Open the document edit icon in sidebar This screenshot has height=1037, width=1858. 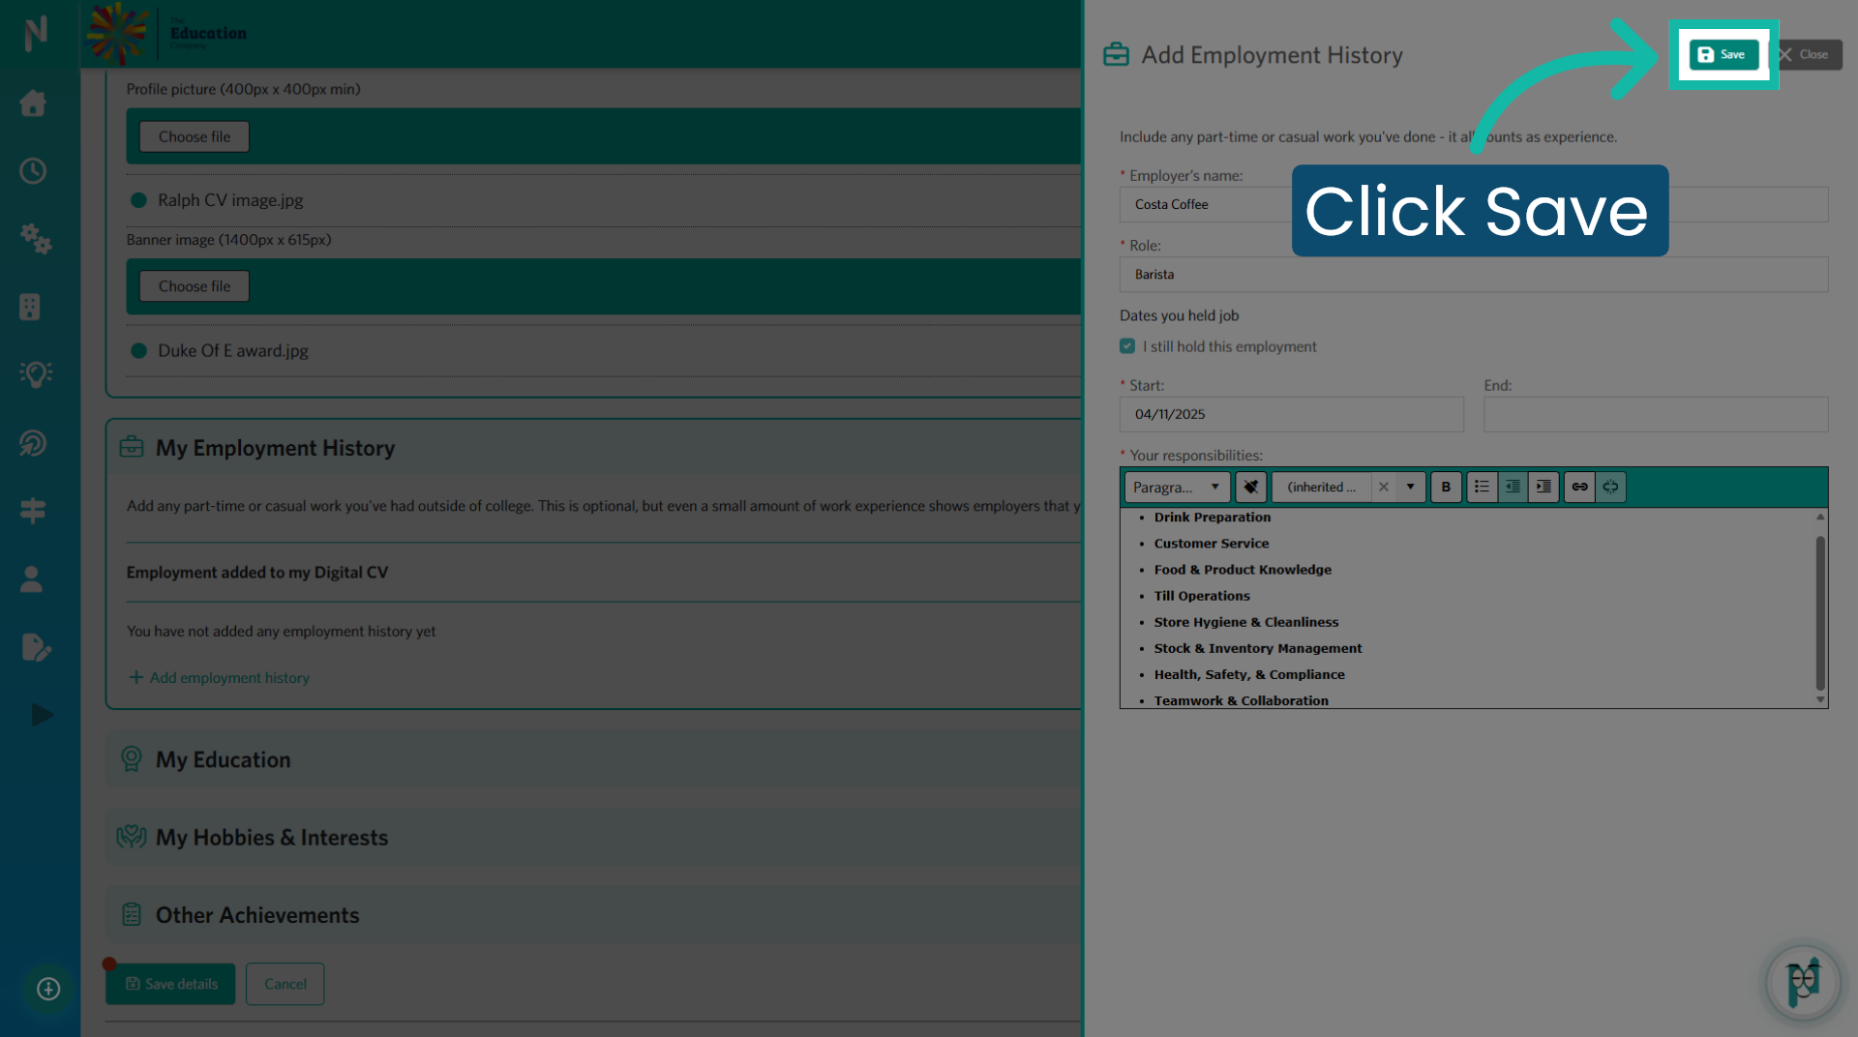[x=36, y=647]
